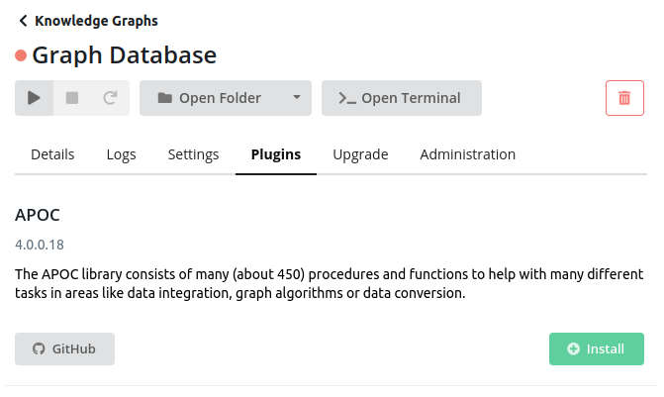
Task: Select the Settings tab
Action: coord(193,154)
